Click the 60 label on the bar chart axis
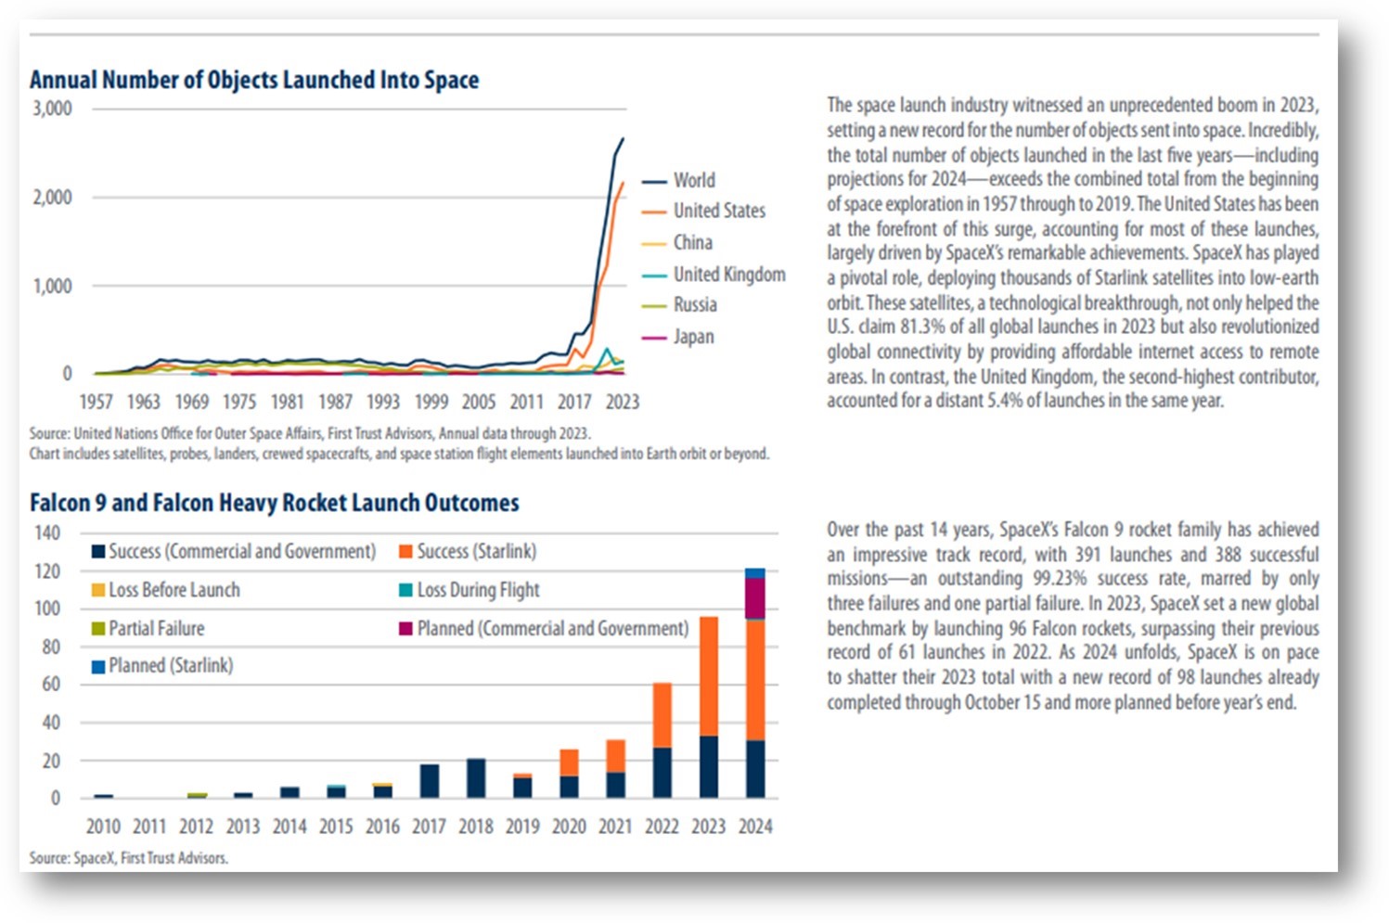 pyautogui.click(x=51, y=685)
